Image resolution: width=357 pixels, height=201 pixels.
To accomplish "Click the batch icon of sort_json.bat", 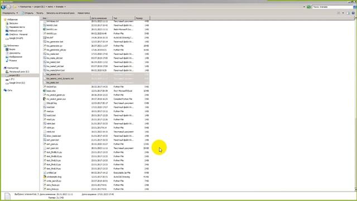I will coord(45,140).
